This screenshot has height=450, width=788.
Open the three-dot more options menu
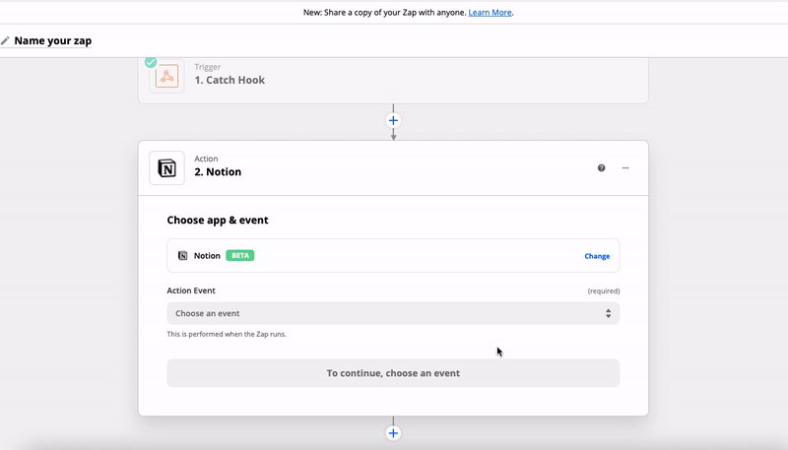[x=625, y=167]
